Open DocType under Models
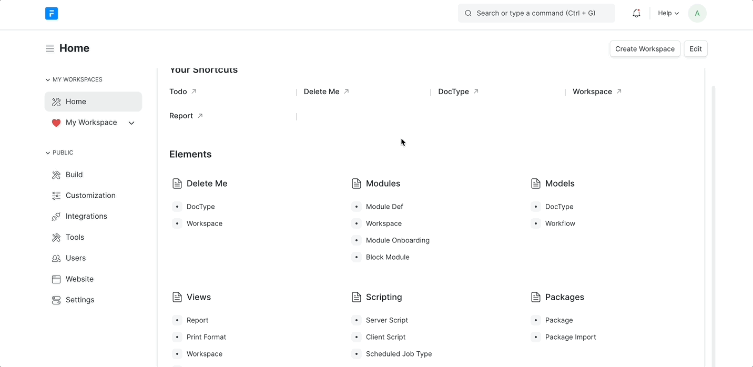The image size is (753, 367). point(559,207)
